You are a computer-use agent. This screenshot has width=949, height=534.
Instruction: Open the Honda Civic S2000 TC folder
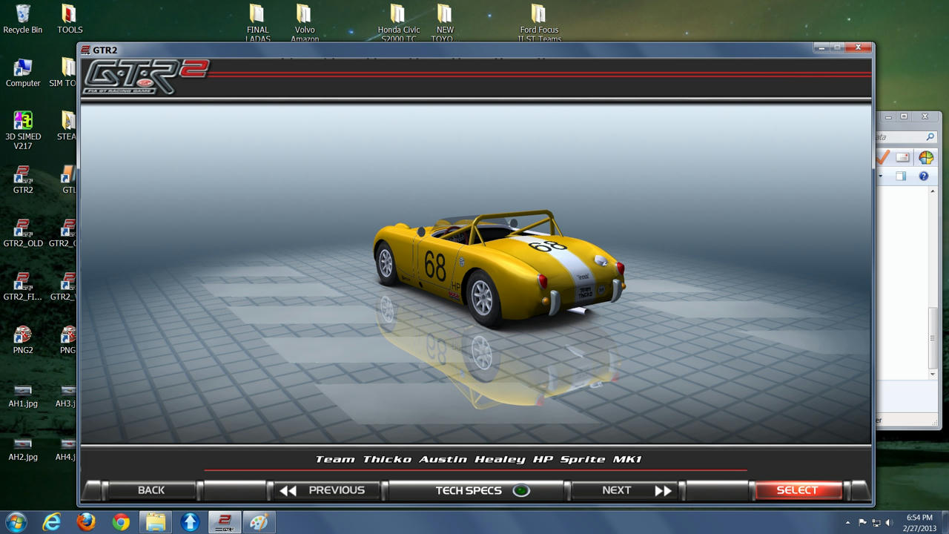pyautogui.click(x=398, y=22)
